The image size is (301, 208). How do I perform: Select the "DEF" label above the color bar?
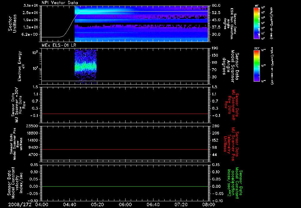tap(257, 48)
